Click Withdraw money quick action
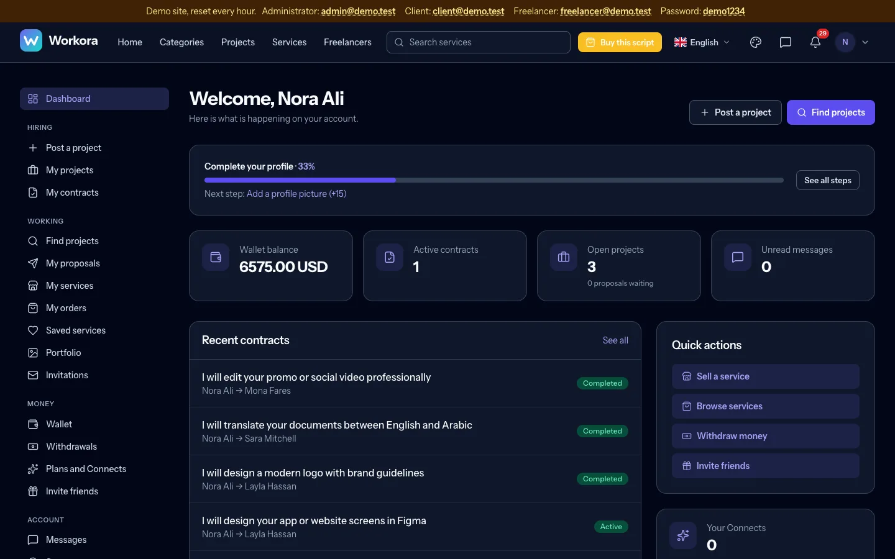895x559 pixels. click(766, 436)
